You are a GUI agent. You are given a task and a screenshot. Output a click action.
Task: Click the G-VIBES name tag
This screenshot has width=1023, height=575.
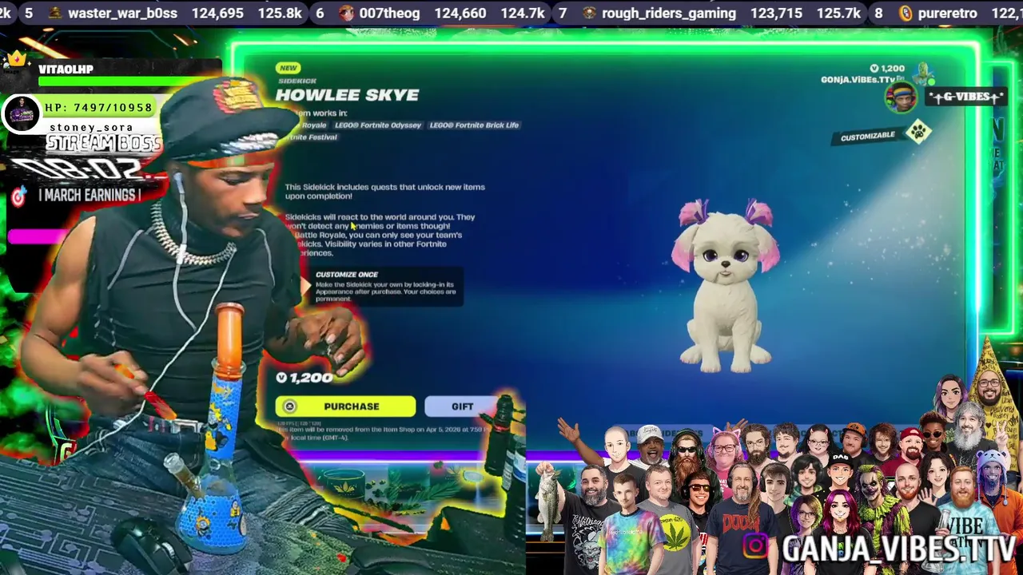pyautogui.click(x=965, y=97)
